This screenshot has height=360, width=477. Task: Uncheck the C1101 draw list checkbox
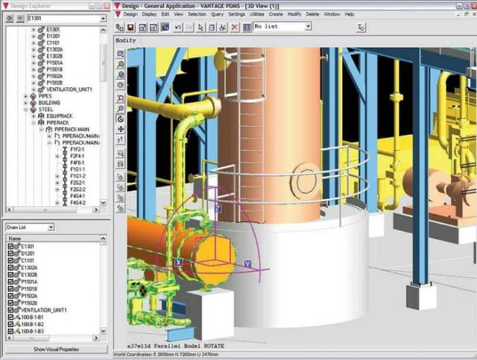(10, 260)
